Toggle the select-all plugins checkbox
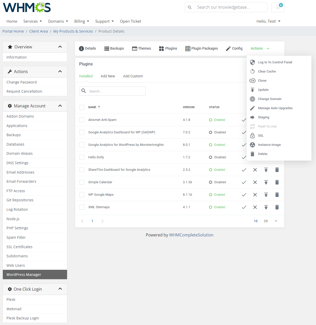316x325 pixels. click(82, 107)
